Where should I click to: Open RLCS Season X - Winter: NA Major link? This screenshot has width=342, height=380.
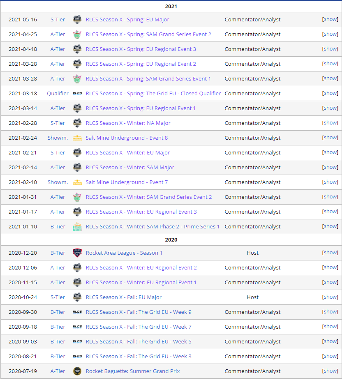click(128, 123)
